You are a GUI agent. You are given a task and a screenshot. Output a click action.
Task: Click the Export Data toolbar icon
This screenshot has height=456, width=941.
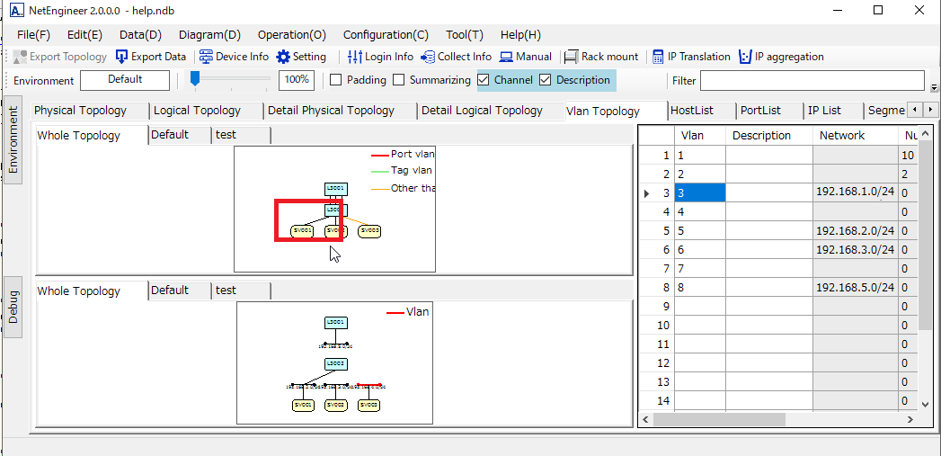point(122,57)
